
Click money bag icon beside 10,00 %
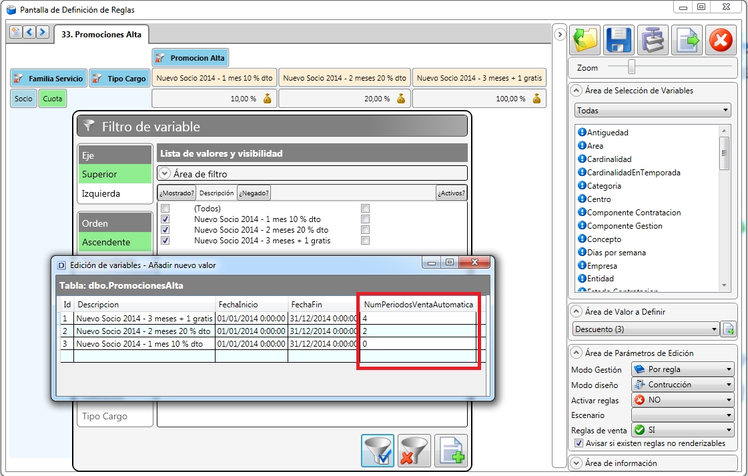coord(267,99)
